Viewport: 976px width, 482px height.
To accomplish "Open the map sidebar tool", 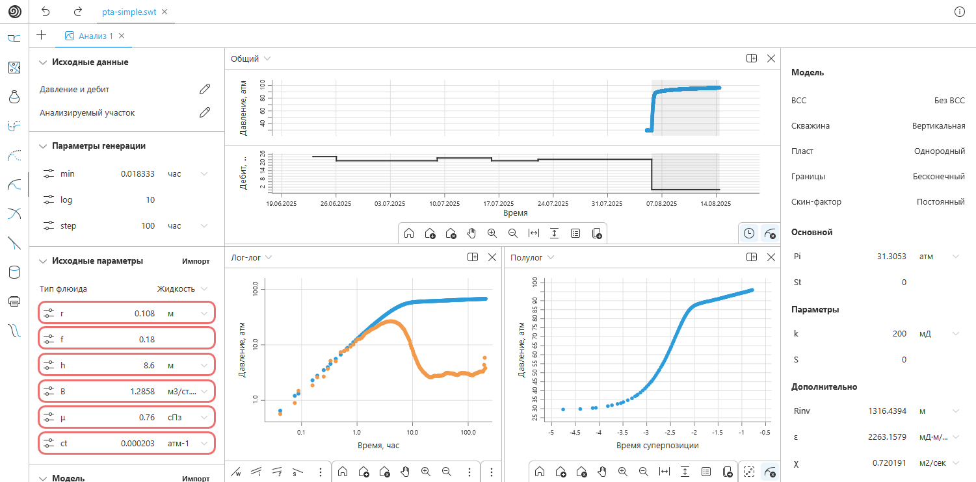I will point(14,68).
